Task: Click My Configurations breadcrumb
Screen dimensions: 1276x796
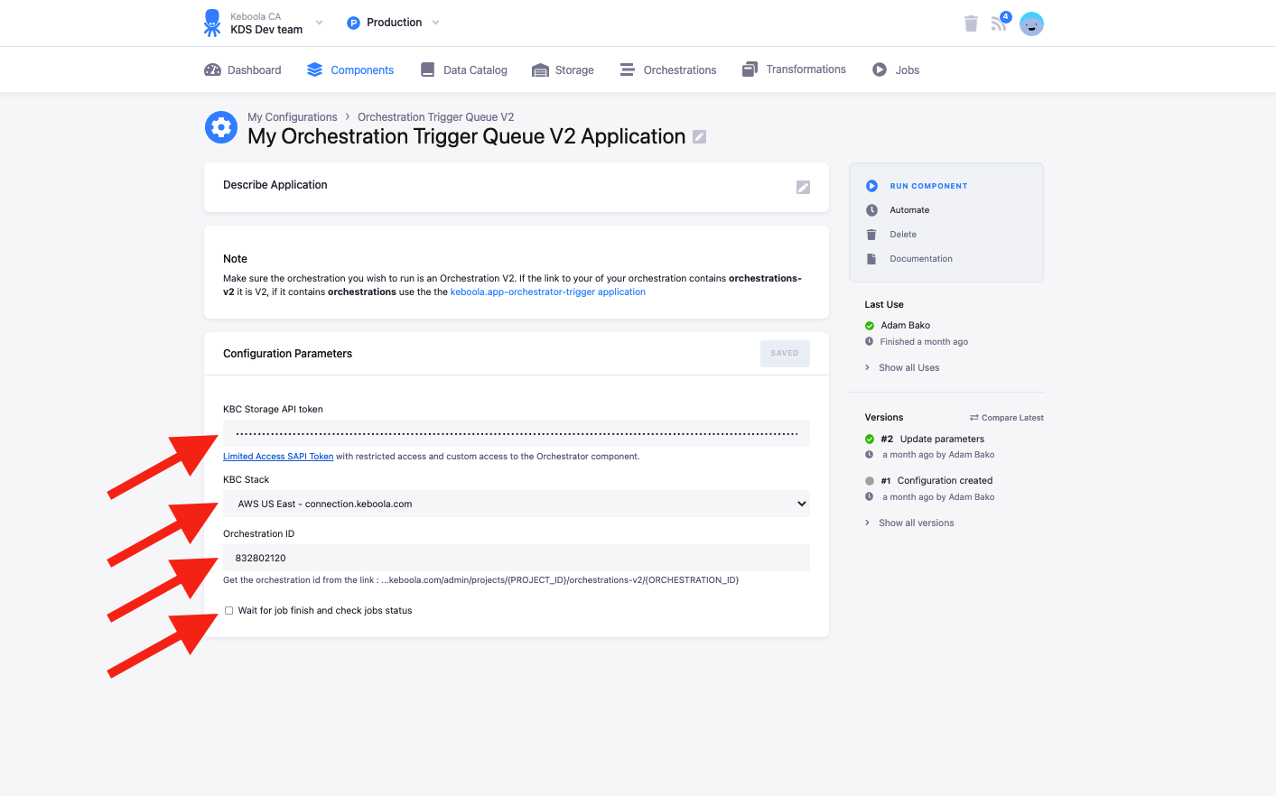Action: click(x=293, y=117)
